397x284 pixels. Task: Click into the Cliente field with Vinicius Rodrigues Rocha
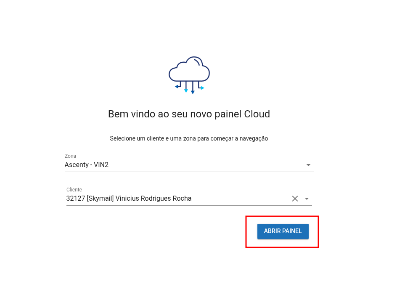tap(168, 199)
